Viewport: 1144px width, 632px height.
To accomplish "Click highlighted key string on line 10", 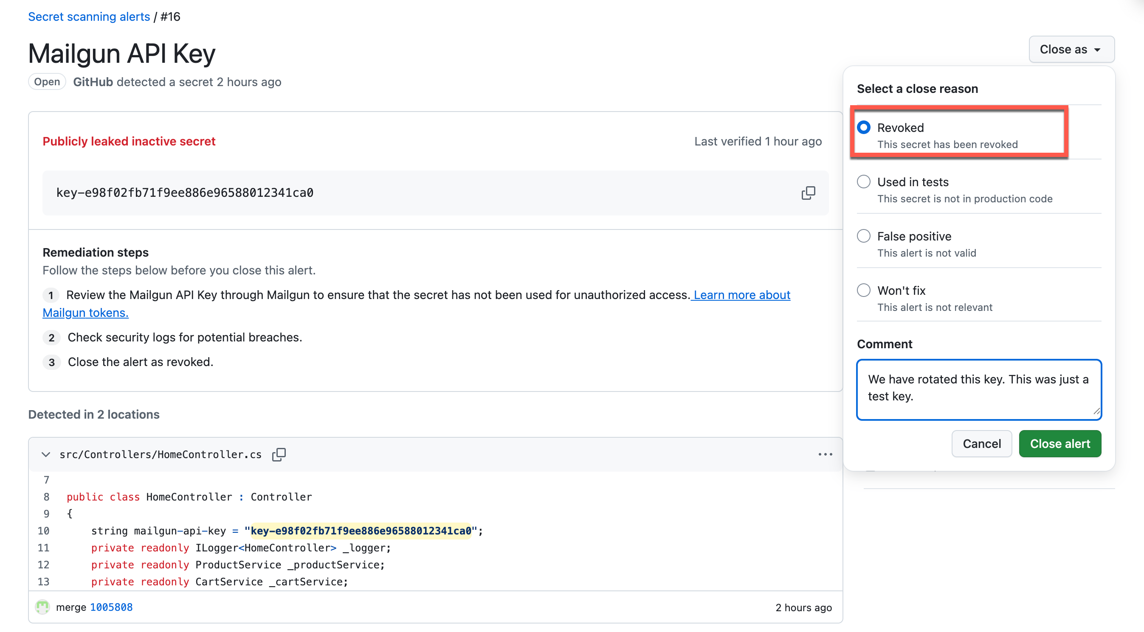I will point(361,531).
